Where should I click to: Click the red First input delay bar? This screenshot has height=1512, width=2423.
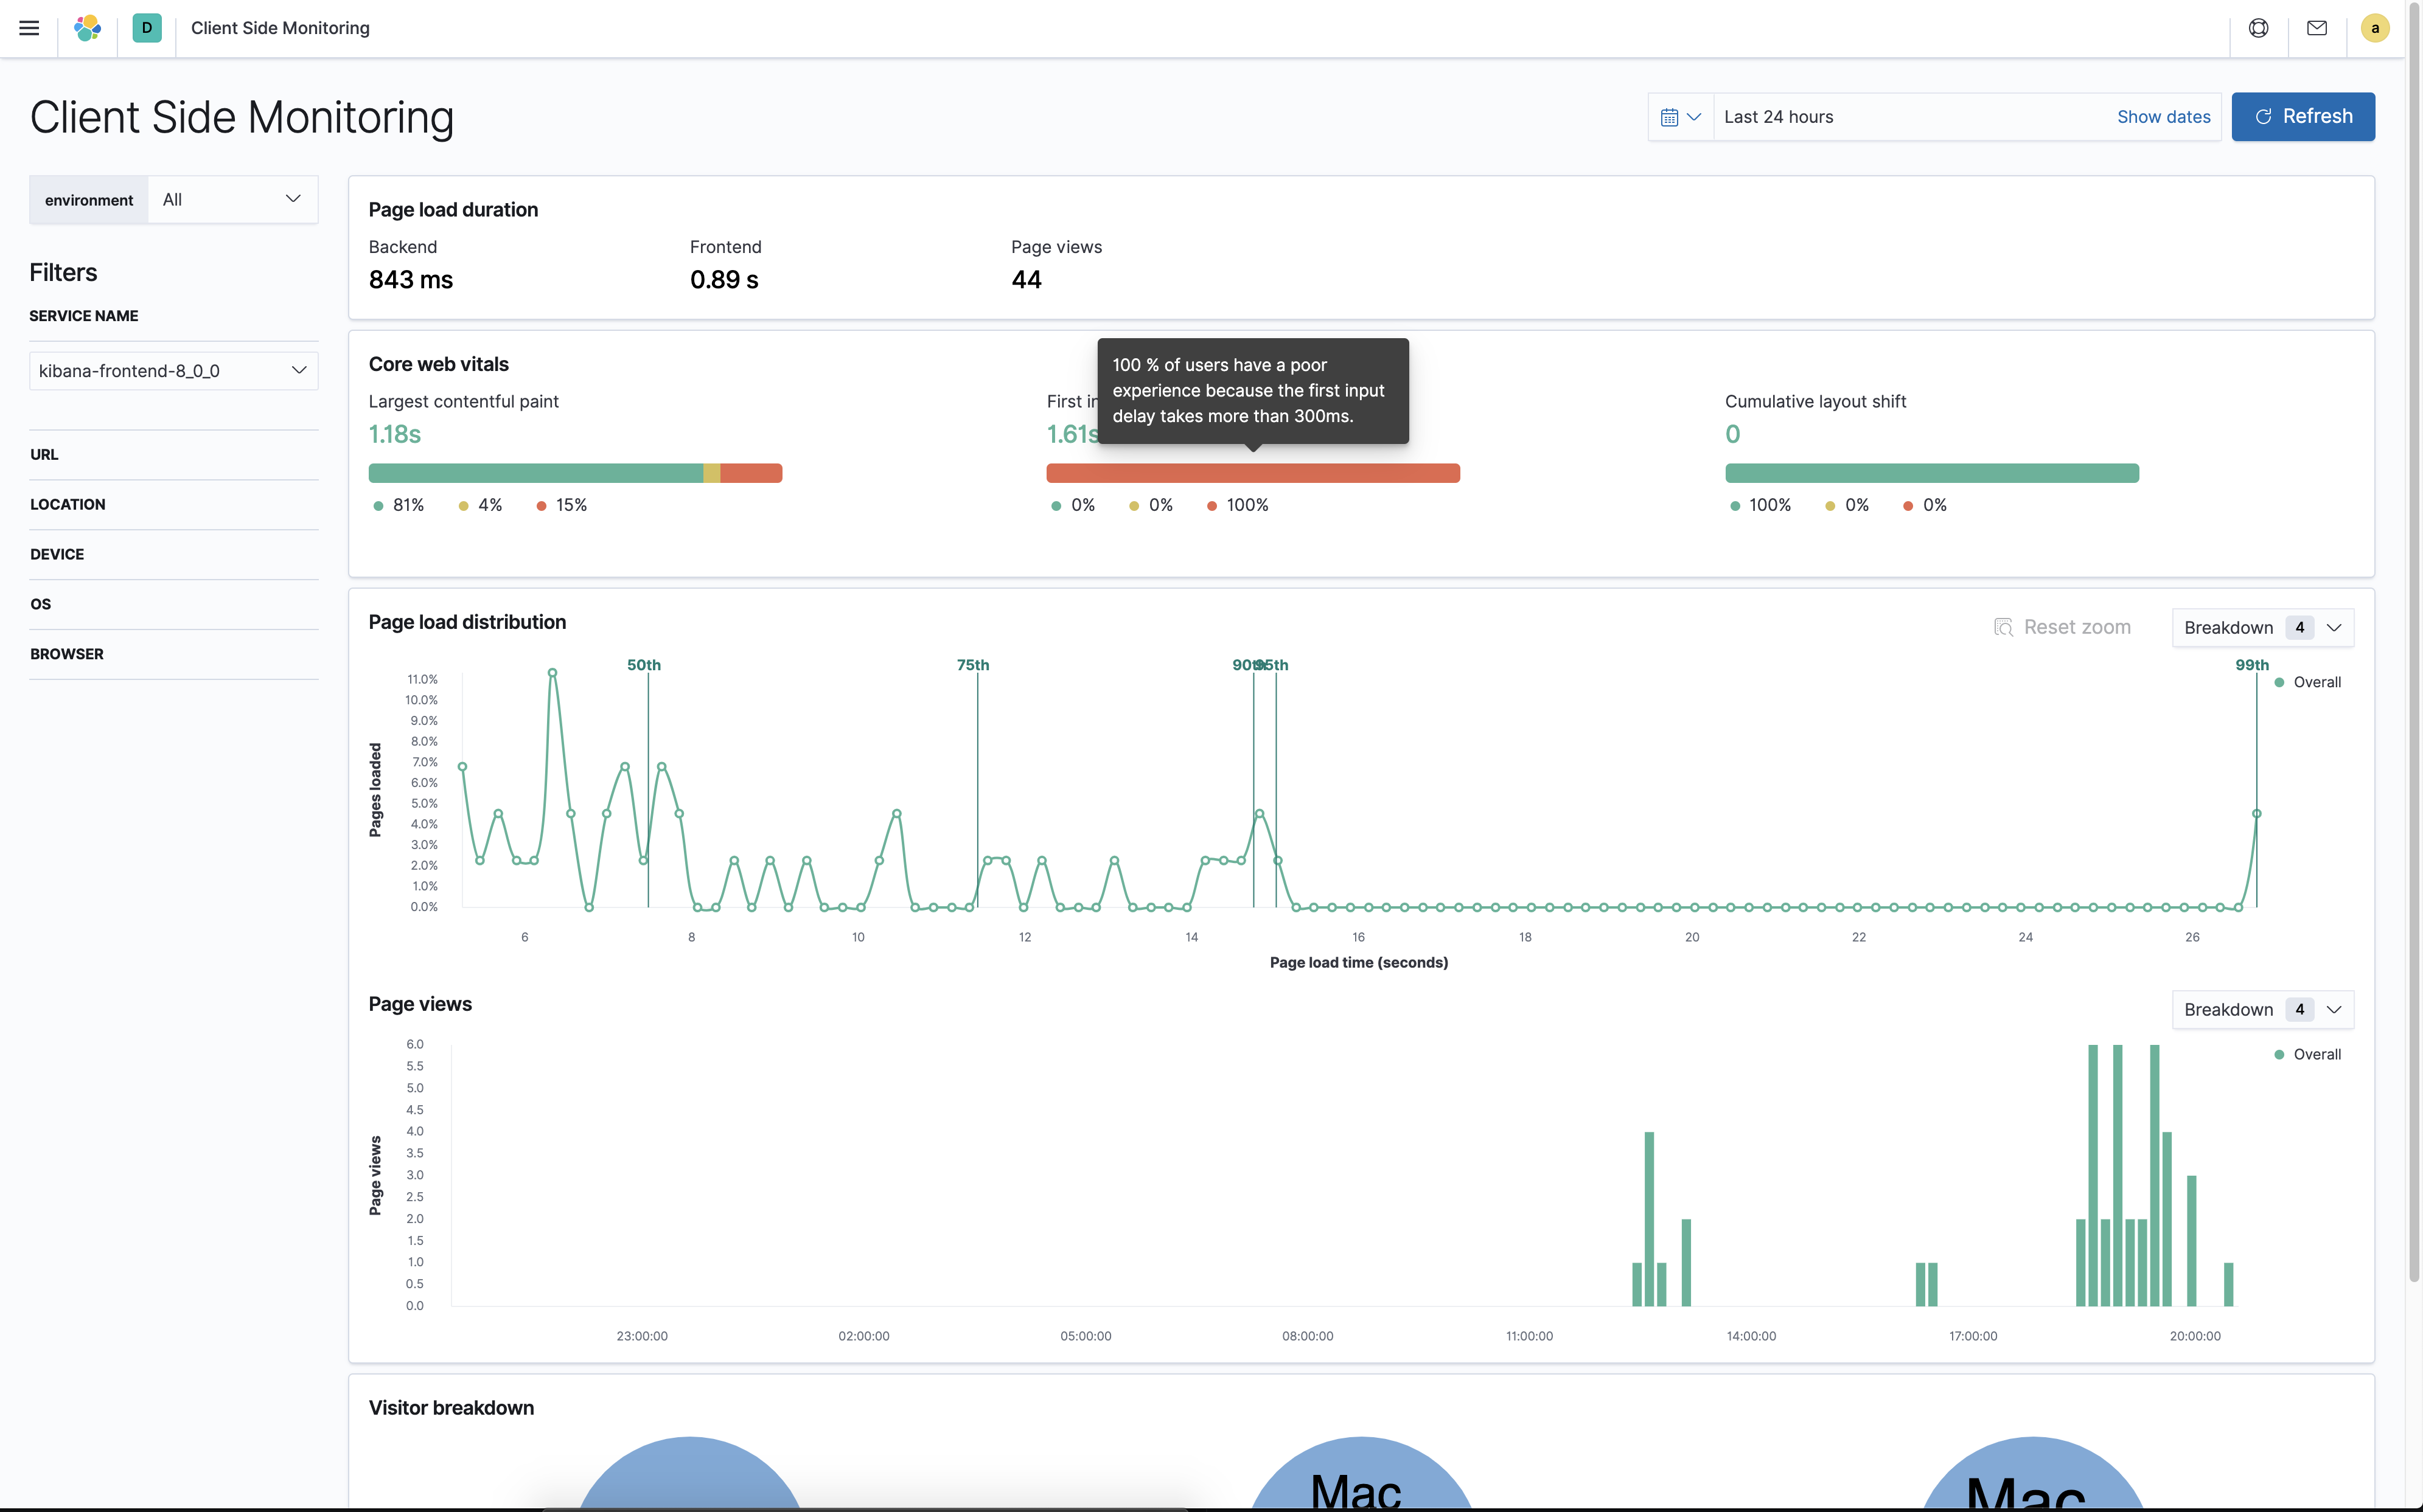click(1252, 473)
